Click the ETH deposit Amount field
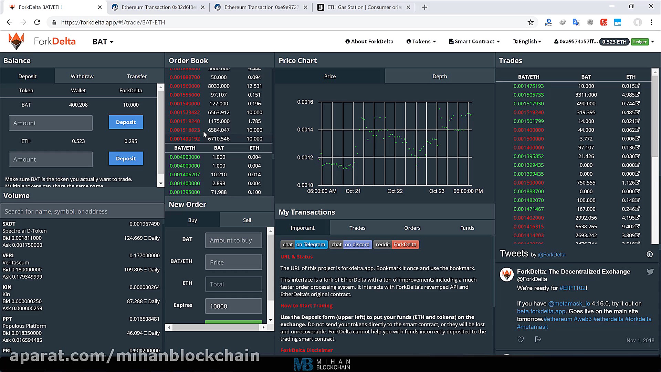The image size is (661, 372). click(x=51, y=159)
